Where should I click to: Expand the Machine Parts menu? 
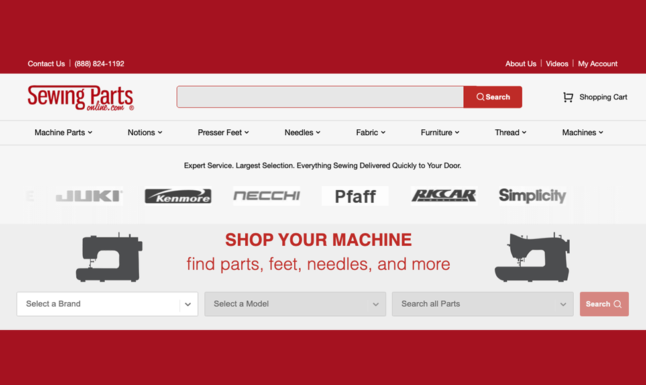click(64, 133)
